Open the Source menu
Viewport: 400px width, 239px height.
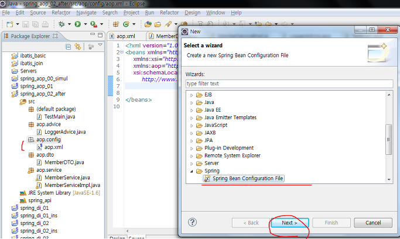point(38,12)
